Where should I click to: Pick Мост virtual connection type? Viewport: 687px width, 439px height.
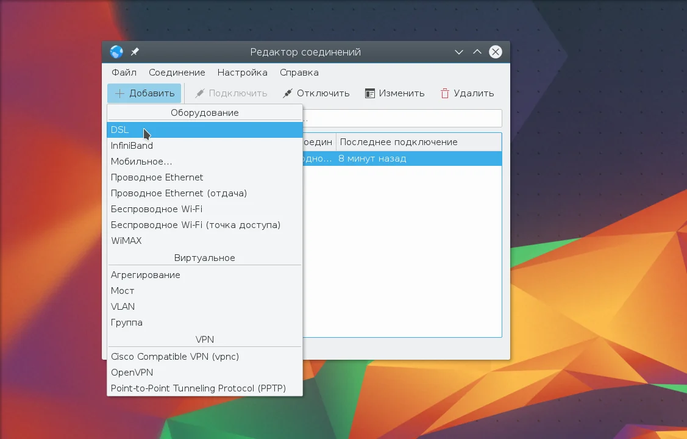(205, 291)
